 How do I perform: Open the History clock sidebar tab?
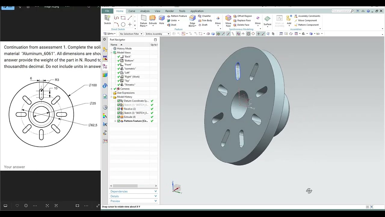coord(105,107)
